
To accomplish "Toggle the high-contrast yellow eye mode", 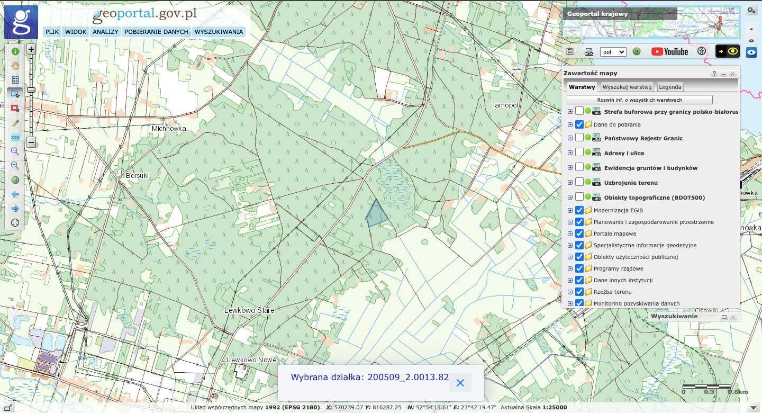I will [728, 51].
